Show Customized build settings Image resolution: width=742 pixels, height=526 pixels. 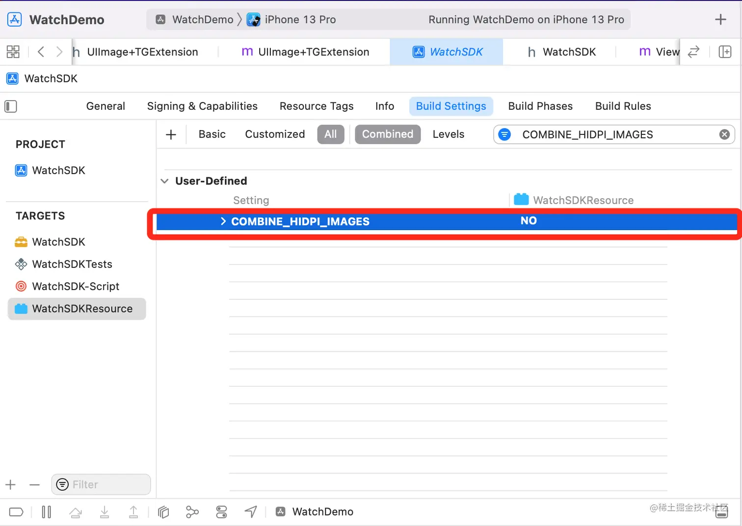point(275,134)
